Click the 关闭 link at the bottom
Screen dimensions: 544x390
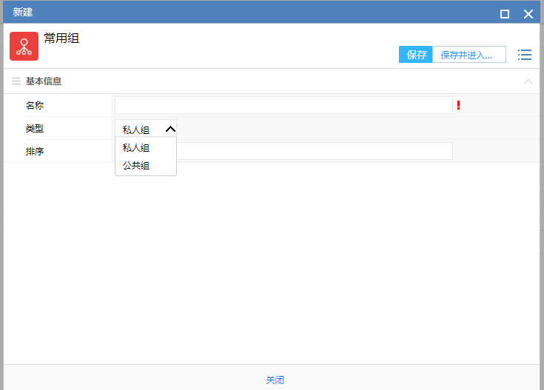tap(275, 380)
